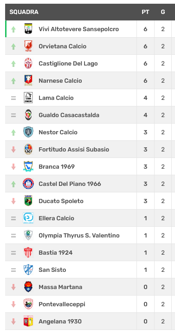175x336 pixels.
Task: Select the Lama Calcio team badge
Action: point(28,98)
